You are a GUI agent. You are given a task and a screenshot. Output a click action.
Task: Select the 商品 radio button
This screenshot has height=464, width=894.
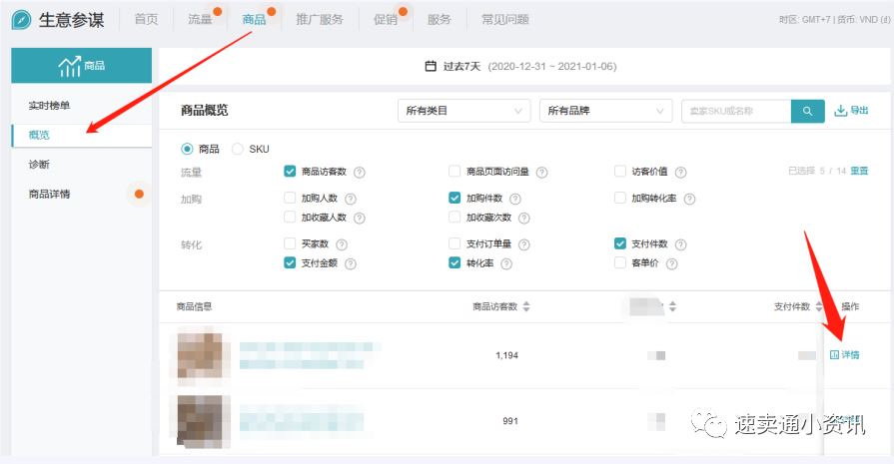187,149
